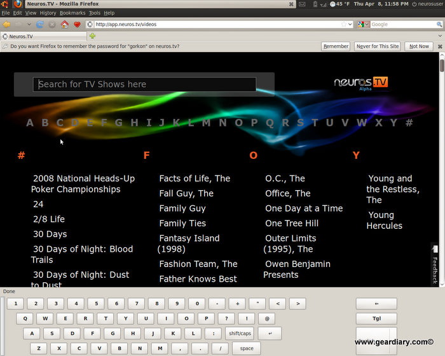
Task: Click the clock Thu Apr 8 in panel
Action: tap(381, 4)
